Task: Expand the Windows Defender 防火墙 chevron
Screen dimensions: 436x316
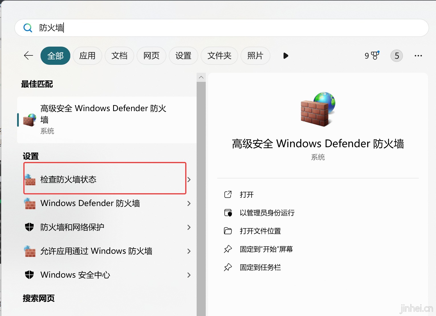Action: coord(189,203)
